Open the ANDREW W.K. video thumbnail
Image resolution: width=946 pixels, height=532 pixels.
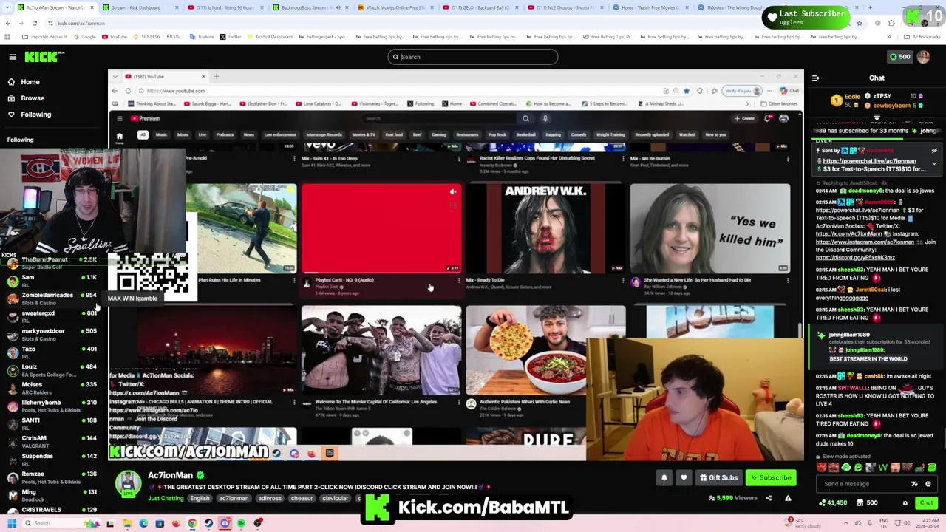(545, 228)
